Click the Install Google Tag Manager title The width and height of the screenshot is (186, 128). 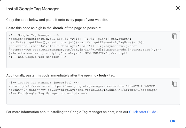pos(33,9)
